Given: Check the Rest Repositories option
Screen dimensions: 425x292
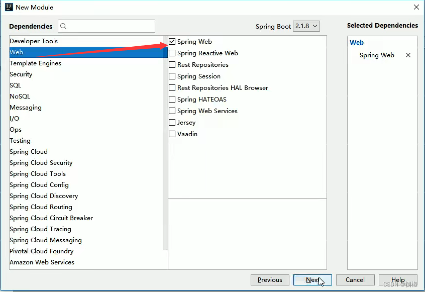Looking at the screenshot, I should 172,64.
